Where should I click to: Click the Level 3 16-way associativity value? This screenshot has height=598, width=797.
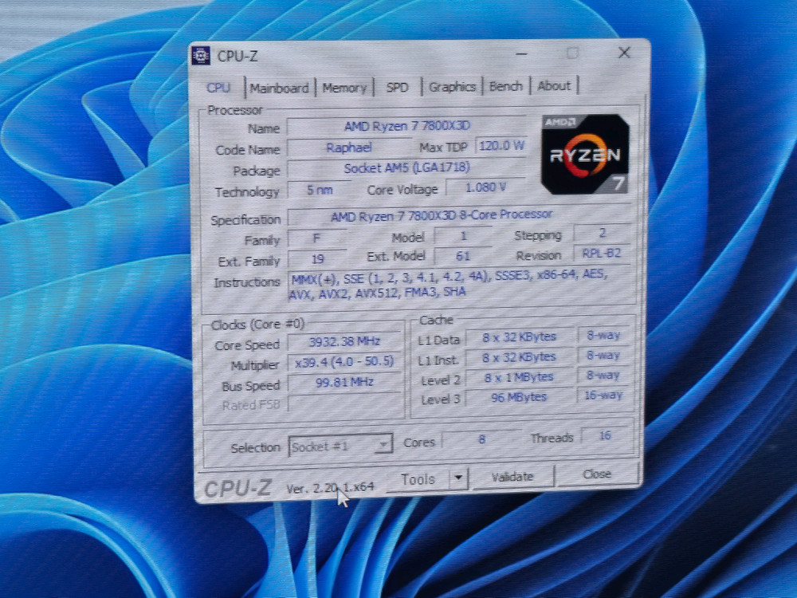click(x=603, y=395)
